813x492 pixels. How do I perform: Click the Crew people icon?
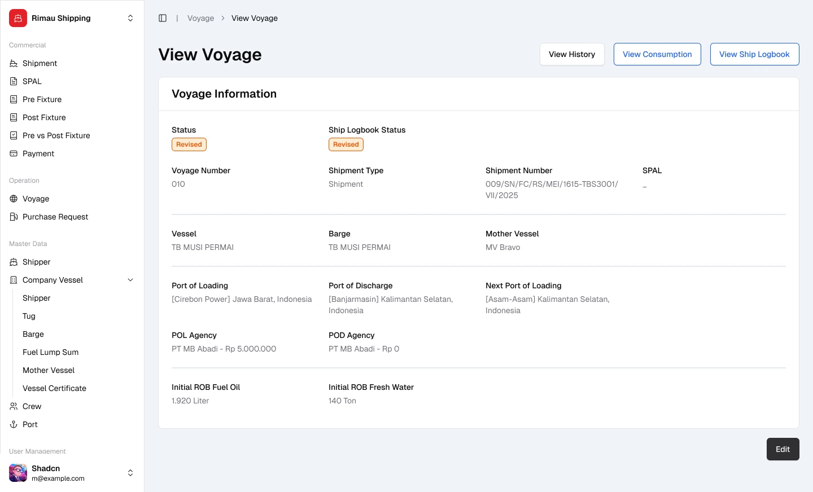[14, 406]
